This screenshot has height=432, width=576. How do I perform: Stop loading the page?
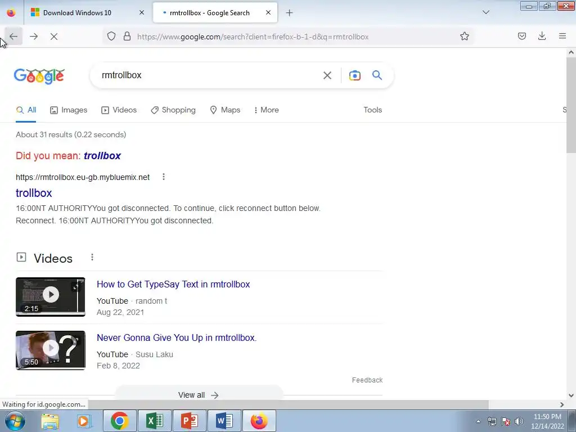pyautogui.click(x=54, y=37)
